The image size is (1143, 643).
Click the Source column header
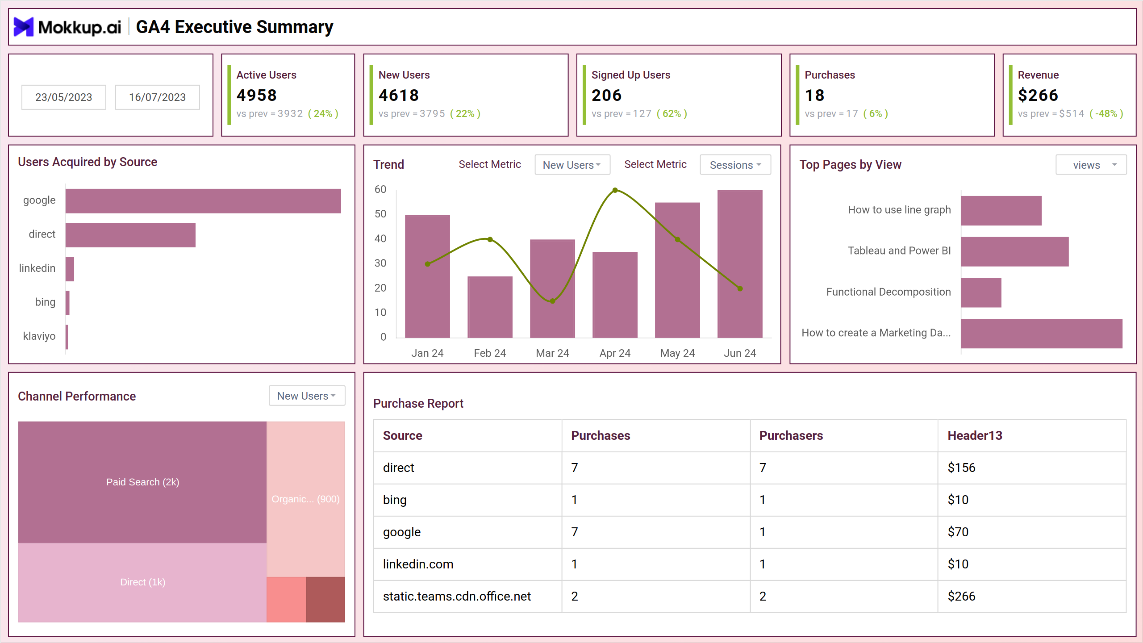467,436
